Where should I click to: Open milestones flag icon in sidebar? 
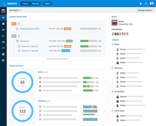pos(3,30)
